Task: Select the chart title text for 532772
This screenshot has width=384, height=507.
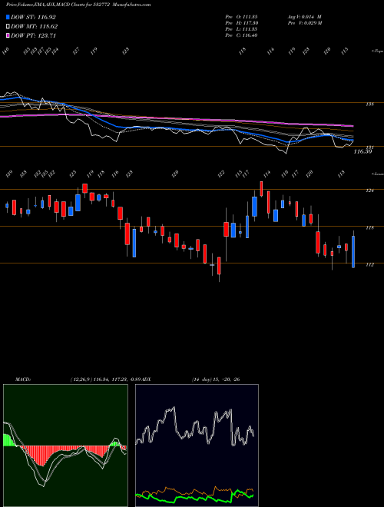Action: pos(78,5)
